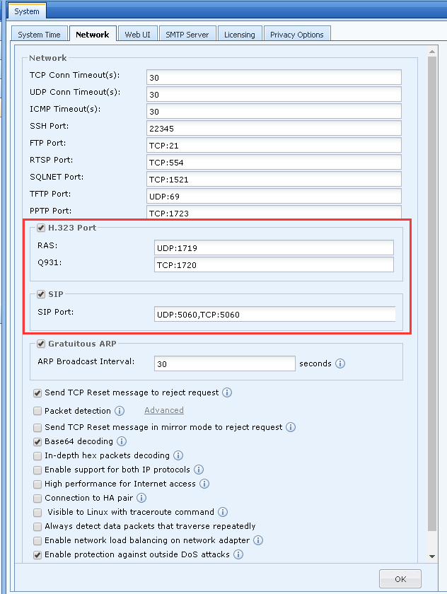Show info for Send TCP Reset message
The width and height of the screenshot is (447, 594).
coord(227,392)
